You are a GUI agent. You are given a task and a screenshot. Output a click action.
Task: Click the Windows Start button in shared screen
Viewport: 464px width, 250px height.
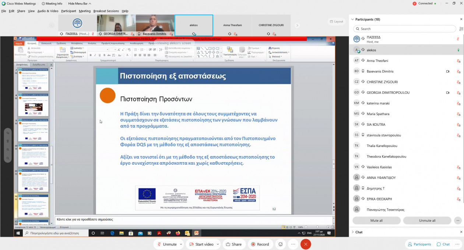(17, 233)
